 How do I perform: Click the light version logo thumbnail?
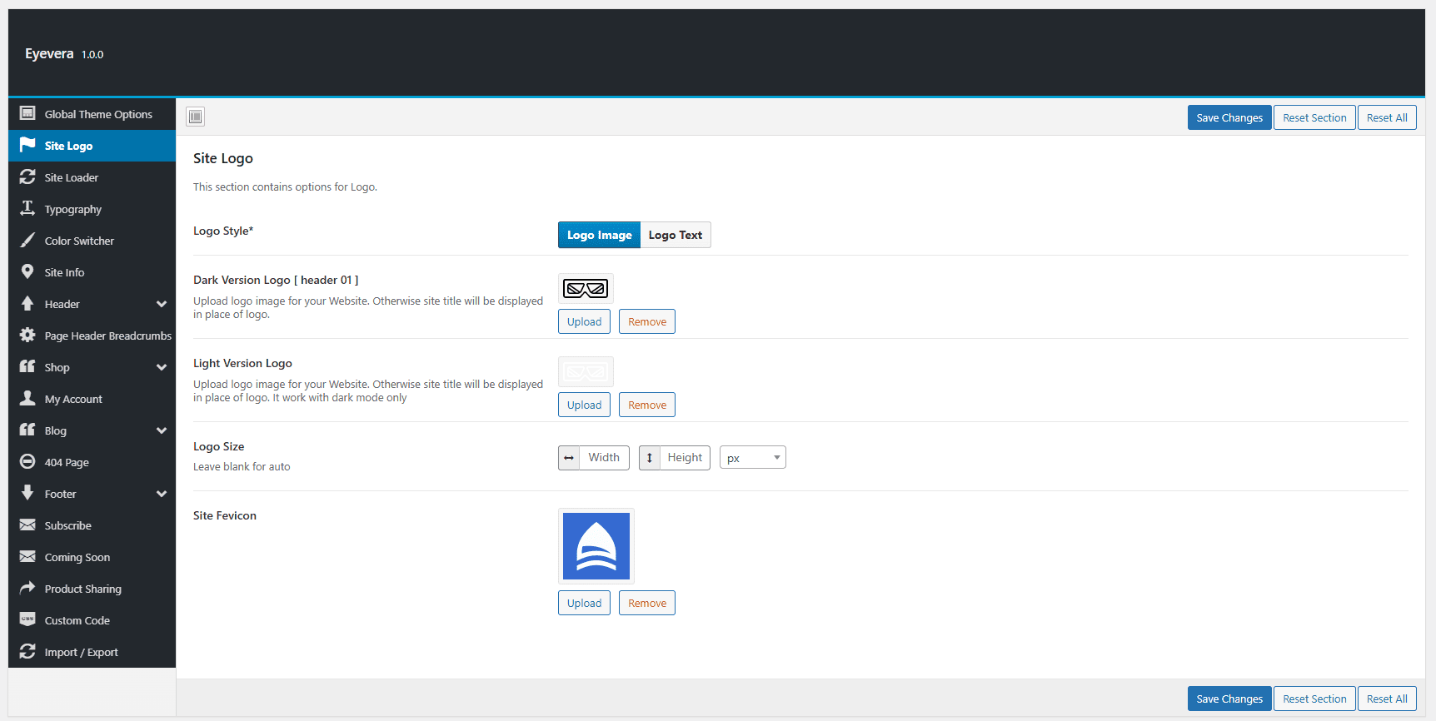(586, 372)
